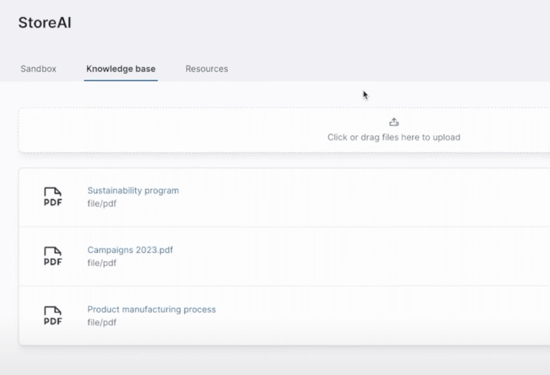Select the Product manufacturing process file row
Screen dimensions: 550x375
click(322, 316)
